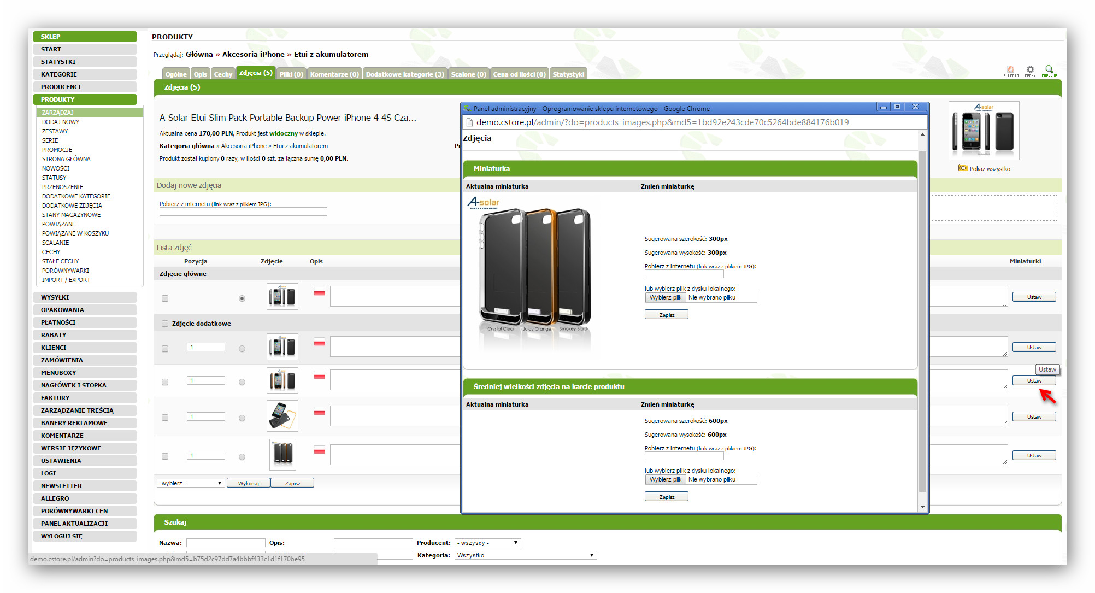Open the Producent dropdown set to wszyscy
This screenshot has height=593, width=1095.
pyautogui.click(x=488, y=543)
